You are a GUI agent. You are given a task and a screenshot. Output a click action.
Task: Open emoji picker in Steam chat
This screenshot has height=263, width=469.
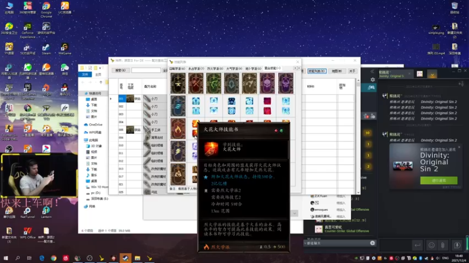(431, 245)
